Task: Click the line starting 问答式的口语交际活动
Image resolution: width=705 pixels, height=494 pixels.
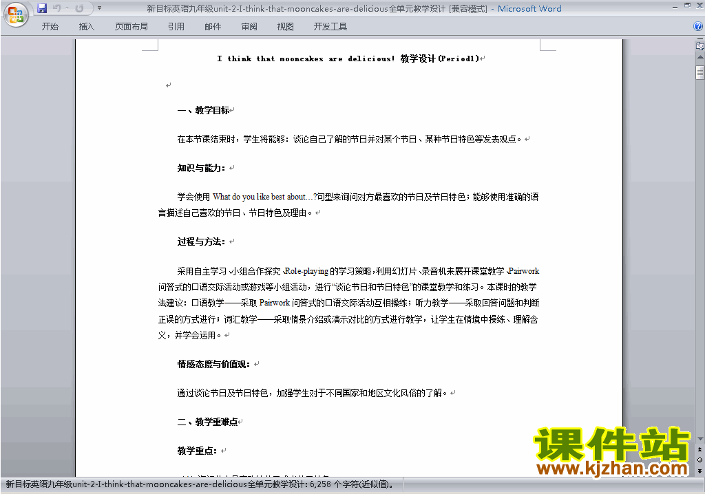Action: [347, 287]
